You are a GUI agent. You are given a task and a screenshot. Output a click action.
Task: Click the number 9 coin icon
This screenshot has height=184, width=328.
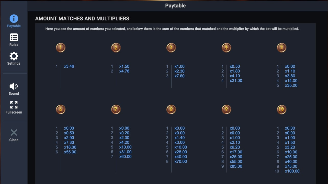click(226, 109)
